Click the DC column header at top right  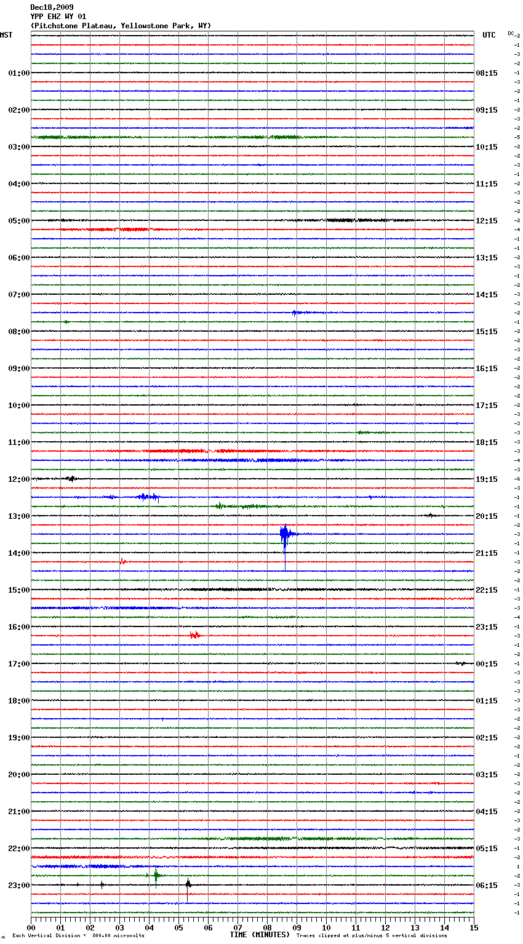(x=511, y=33)
